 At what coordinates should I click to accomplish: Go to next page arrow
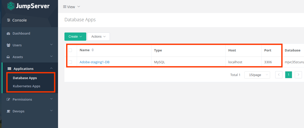[298, 75]
